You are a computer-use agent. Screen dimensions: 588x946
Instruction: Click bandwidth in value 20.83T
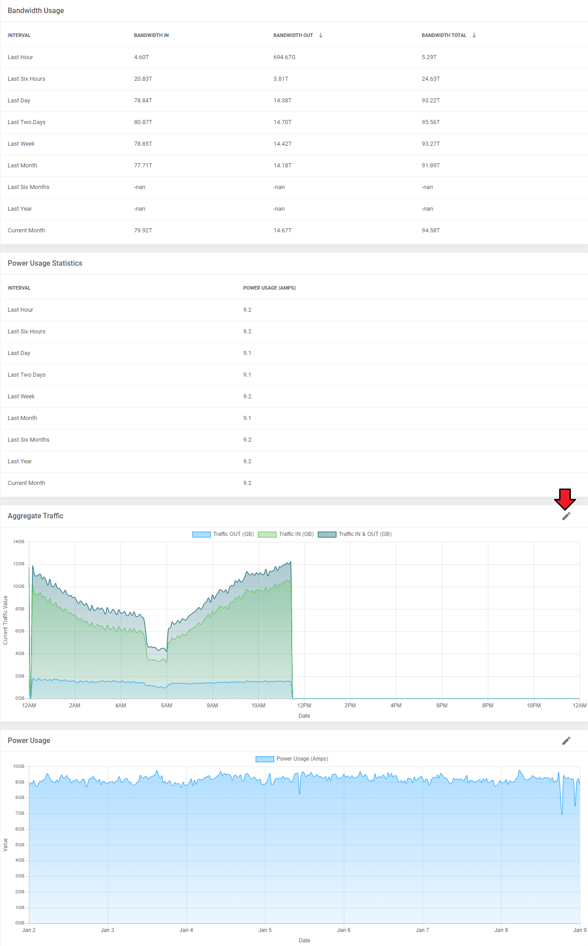point(143,79)
